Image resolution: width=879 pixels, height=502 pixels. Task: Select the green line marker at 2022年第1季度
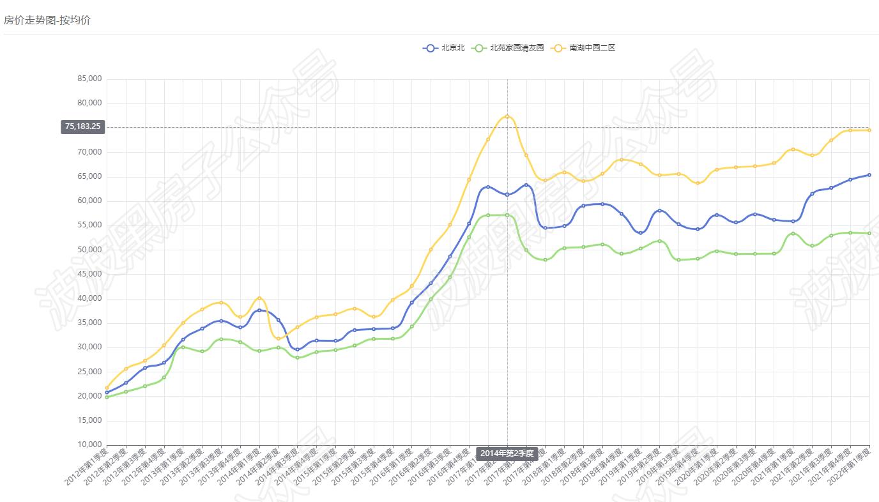869,232
